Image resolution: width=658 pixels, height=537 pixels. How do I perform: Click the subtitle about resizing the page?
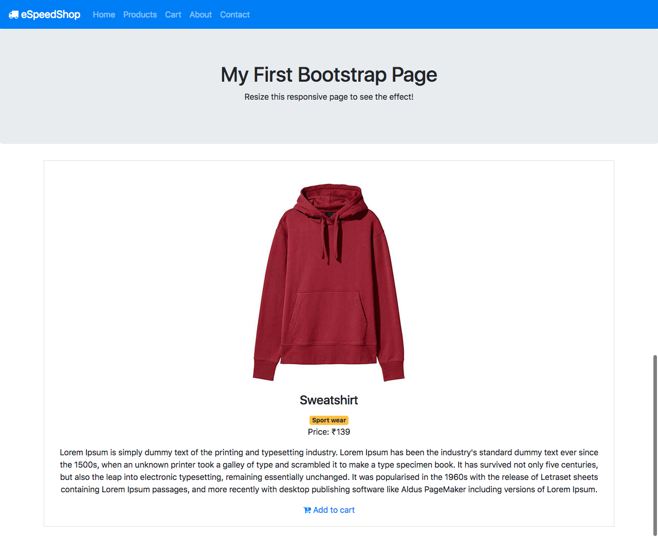tap(328, 97)
